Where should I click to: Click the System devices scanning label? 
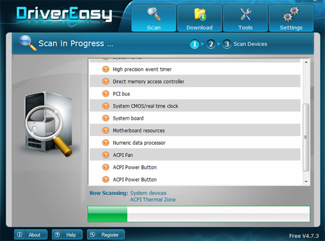(148, 193)
